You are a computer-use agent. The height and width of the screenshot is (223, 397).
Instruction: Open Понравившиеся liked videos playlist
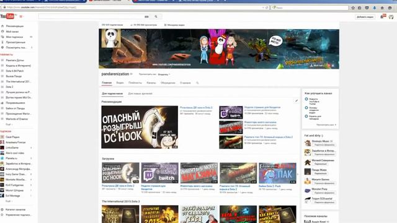point(15,103)
